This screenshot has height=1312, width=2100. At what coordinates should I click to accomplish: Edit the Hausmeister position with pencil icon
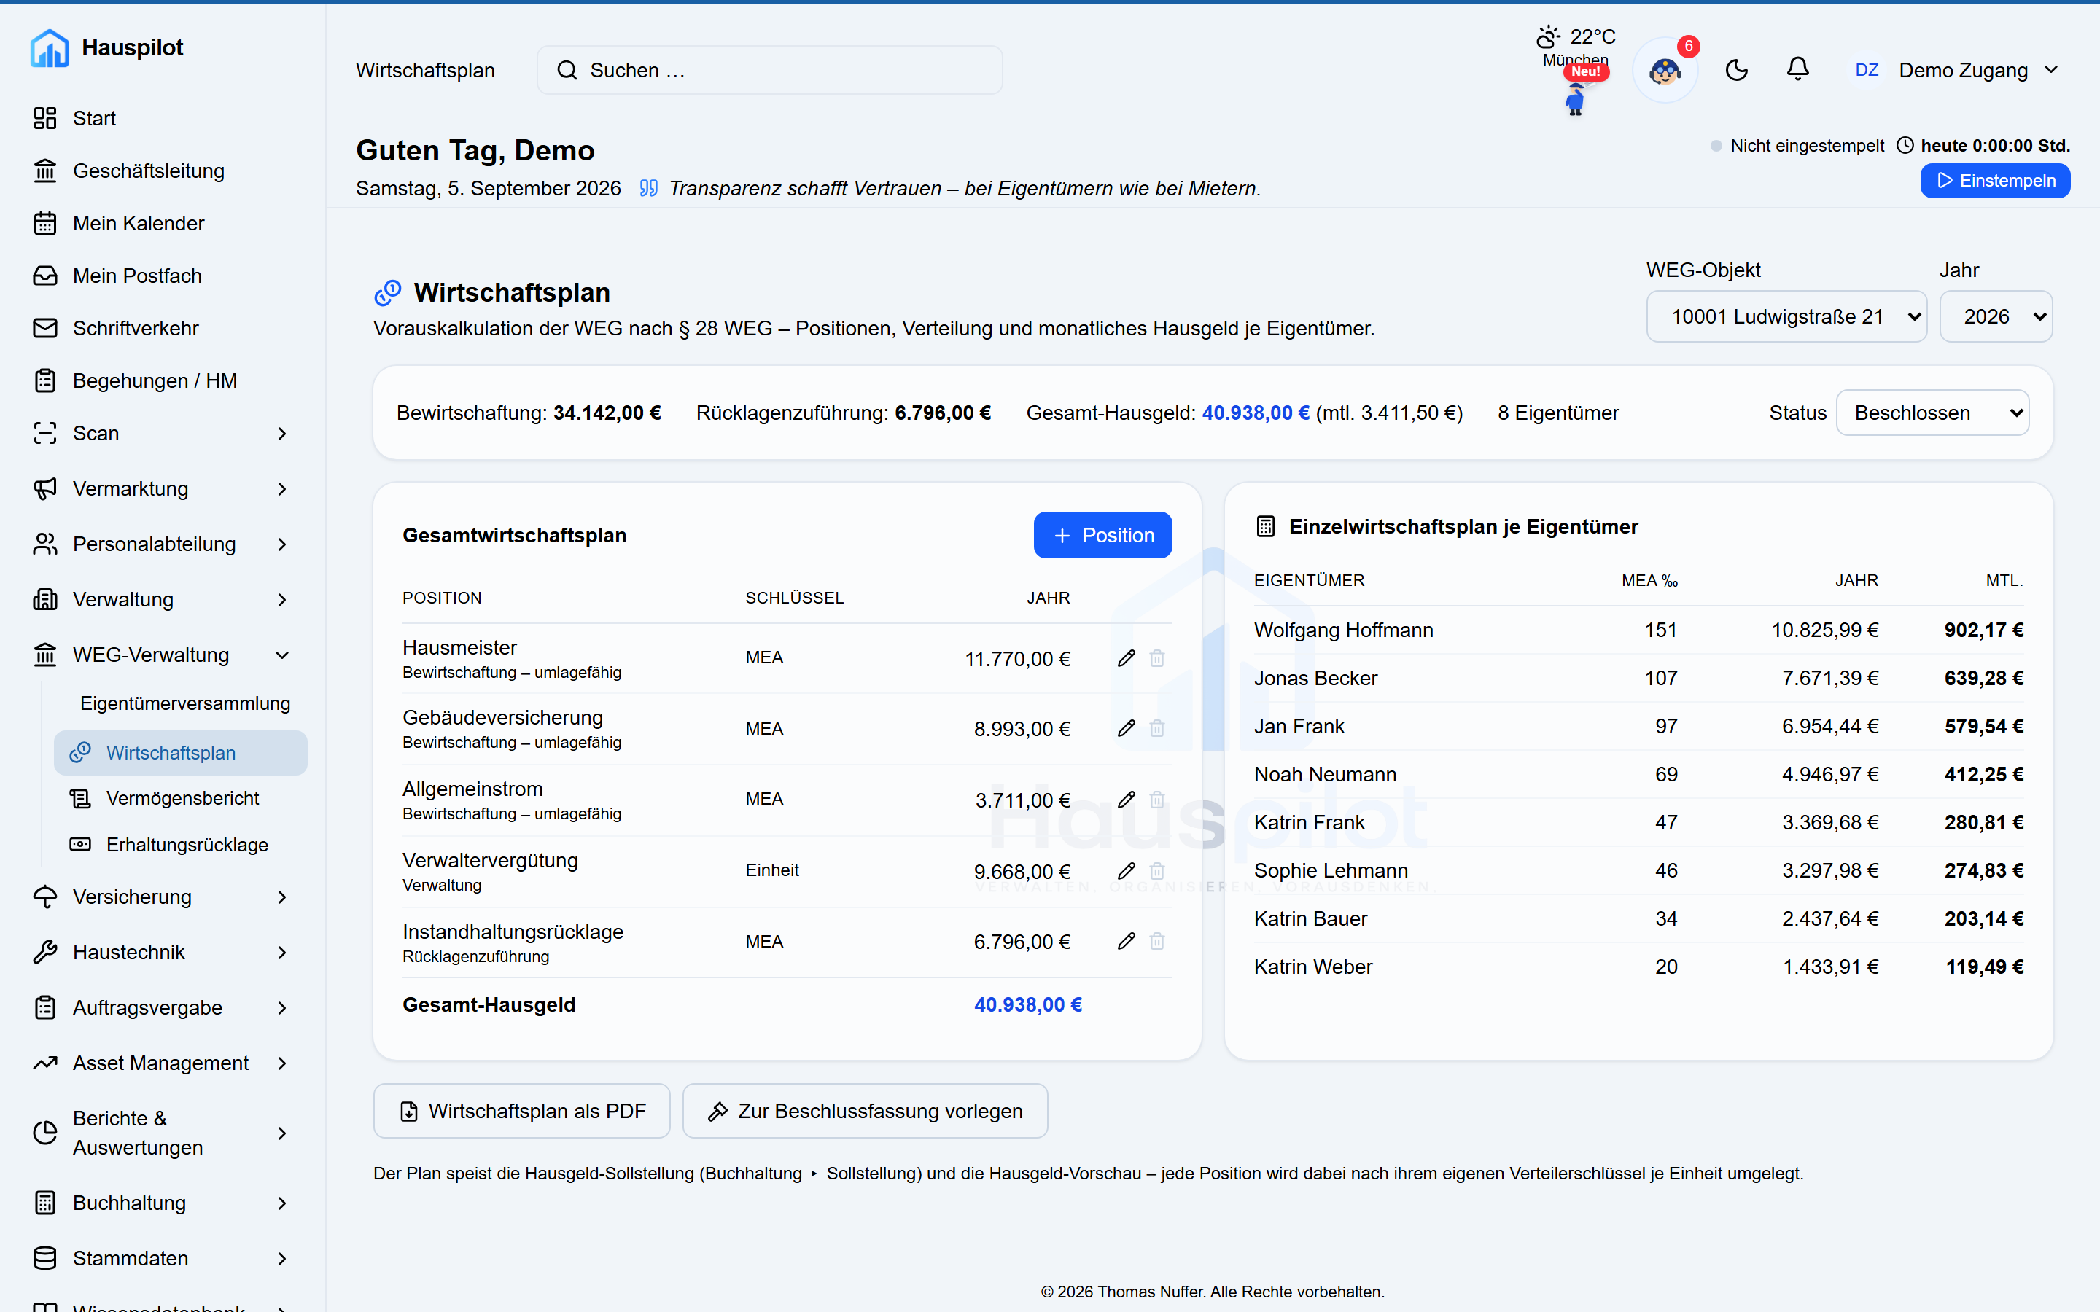point(1127,659)
